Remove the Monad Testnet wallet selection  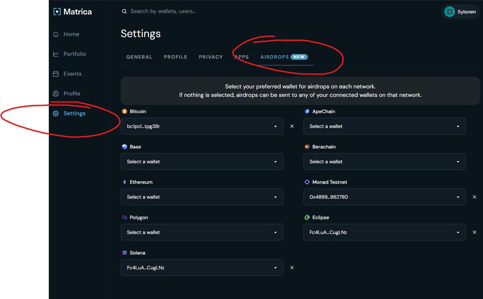click(x=475, y=197)
